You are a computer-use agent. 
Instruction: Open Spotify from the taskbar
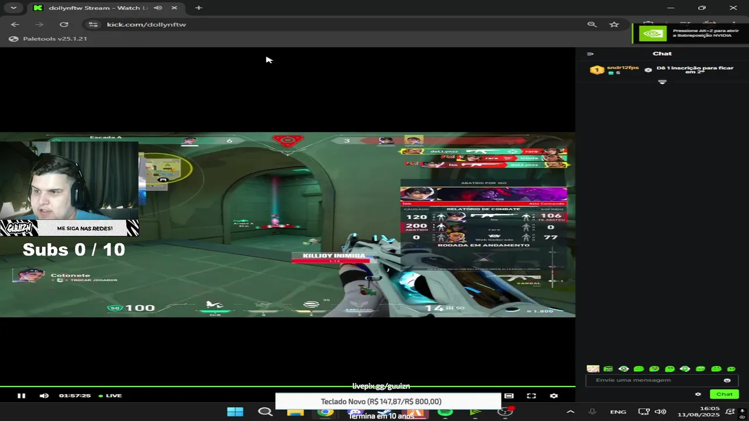click(445, 412)
